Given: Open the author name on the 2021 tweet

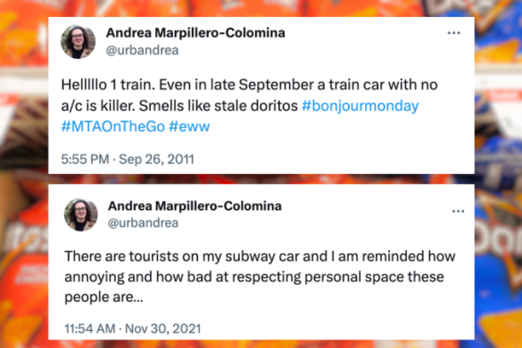Looking at the screenshot, I should pos(195,206).
